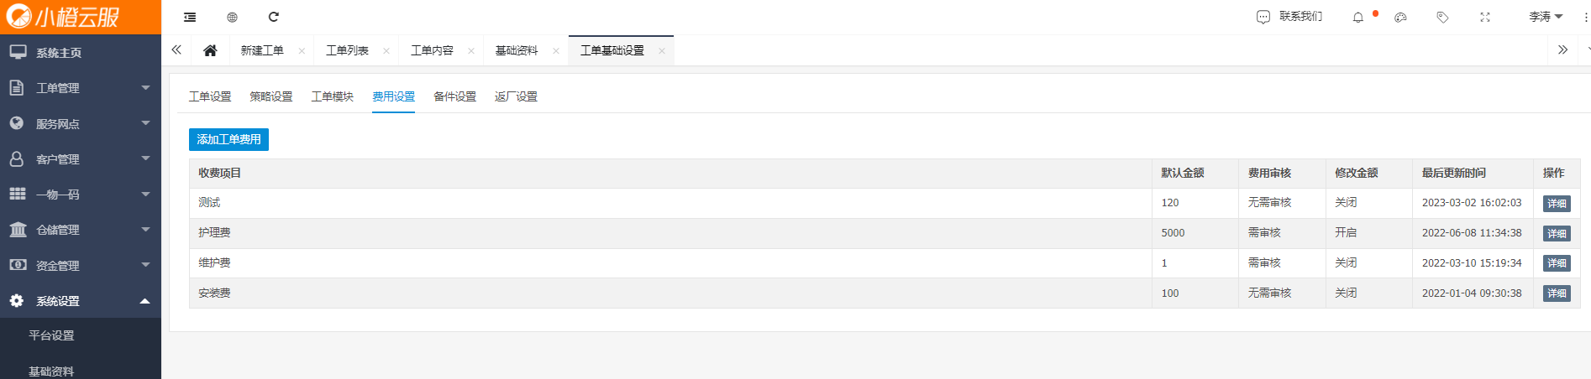The height and width of the screenshot is (379, 1591).
Task: Open 详细 for 护理费 row
Action: coord(1557,233)
